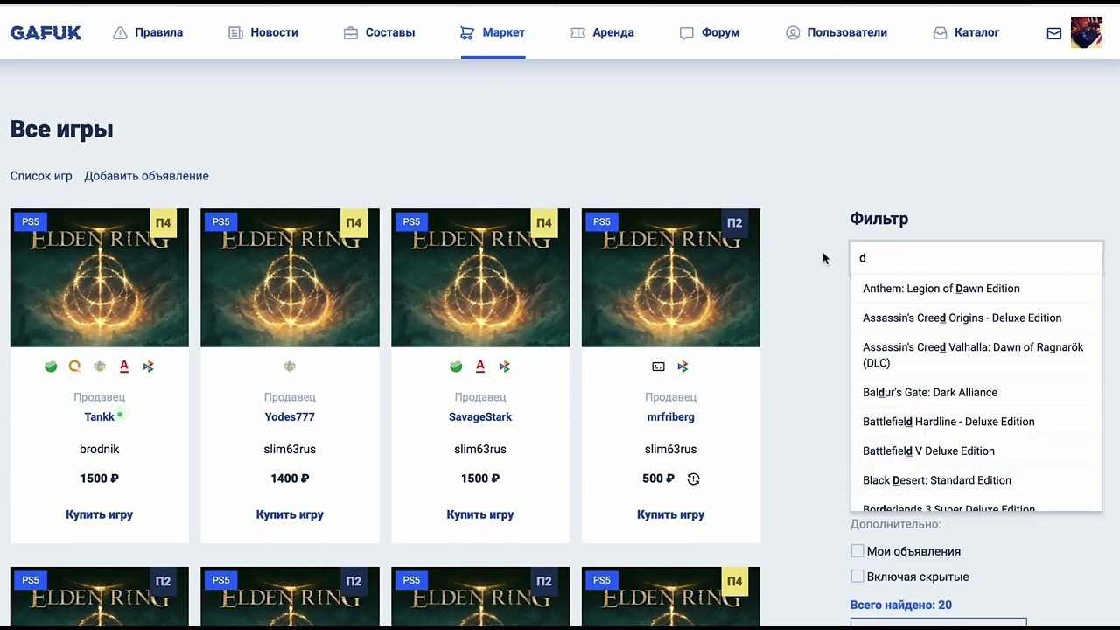Open seller Tankk's profile
Image resolution: width=1120 pixels, height=630 pixels.
[100, 417]
